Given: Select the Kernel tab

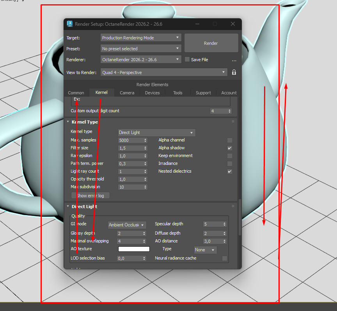Looking at the screenshot, I should coord(101,92).
